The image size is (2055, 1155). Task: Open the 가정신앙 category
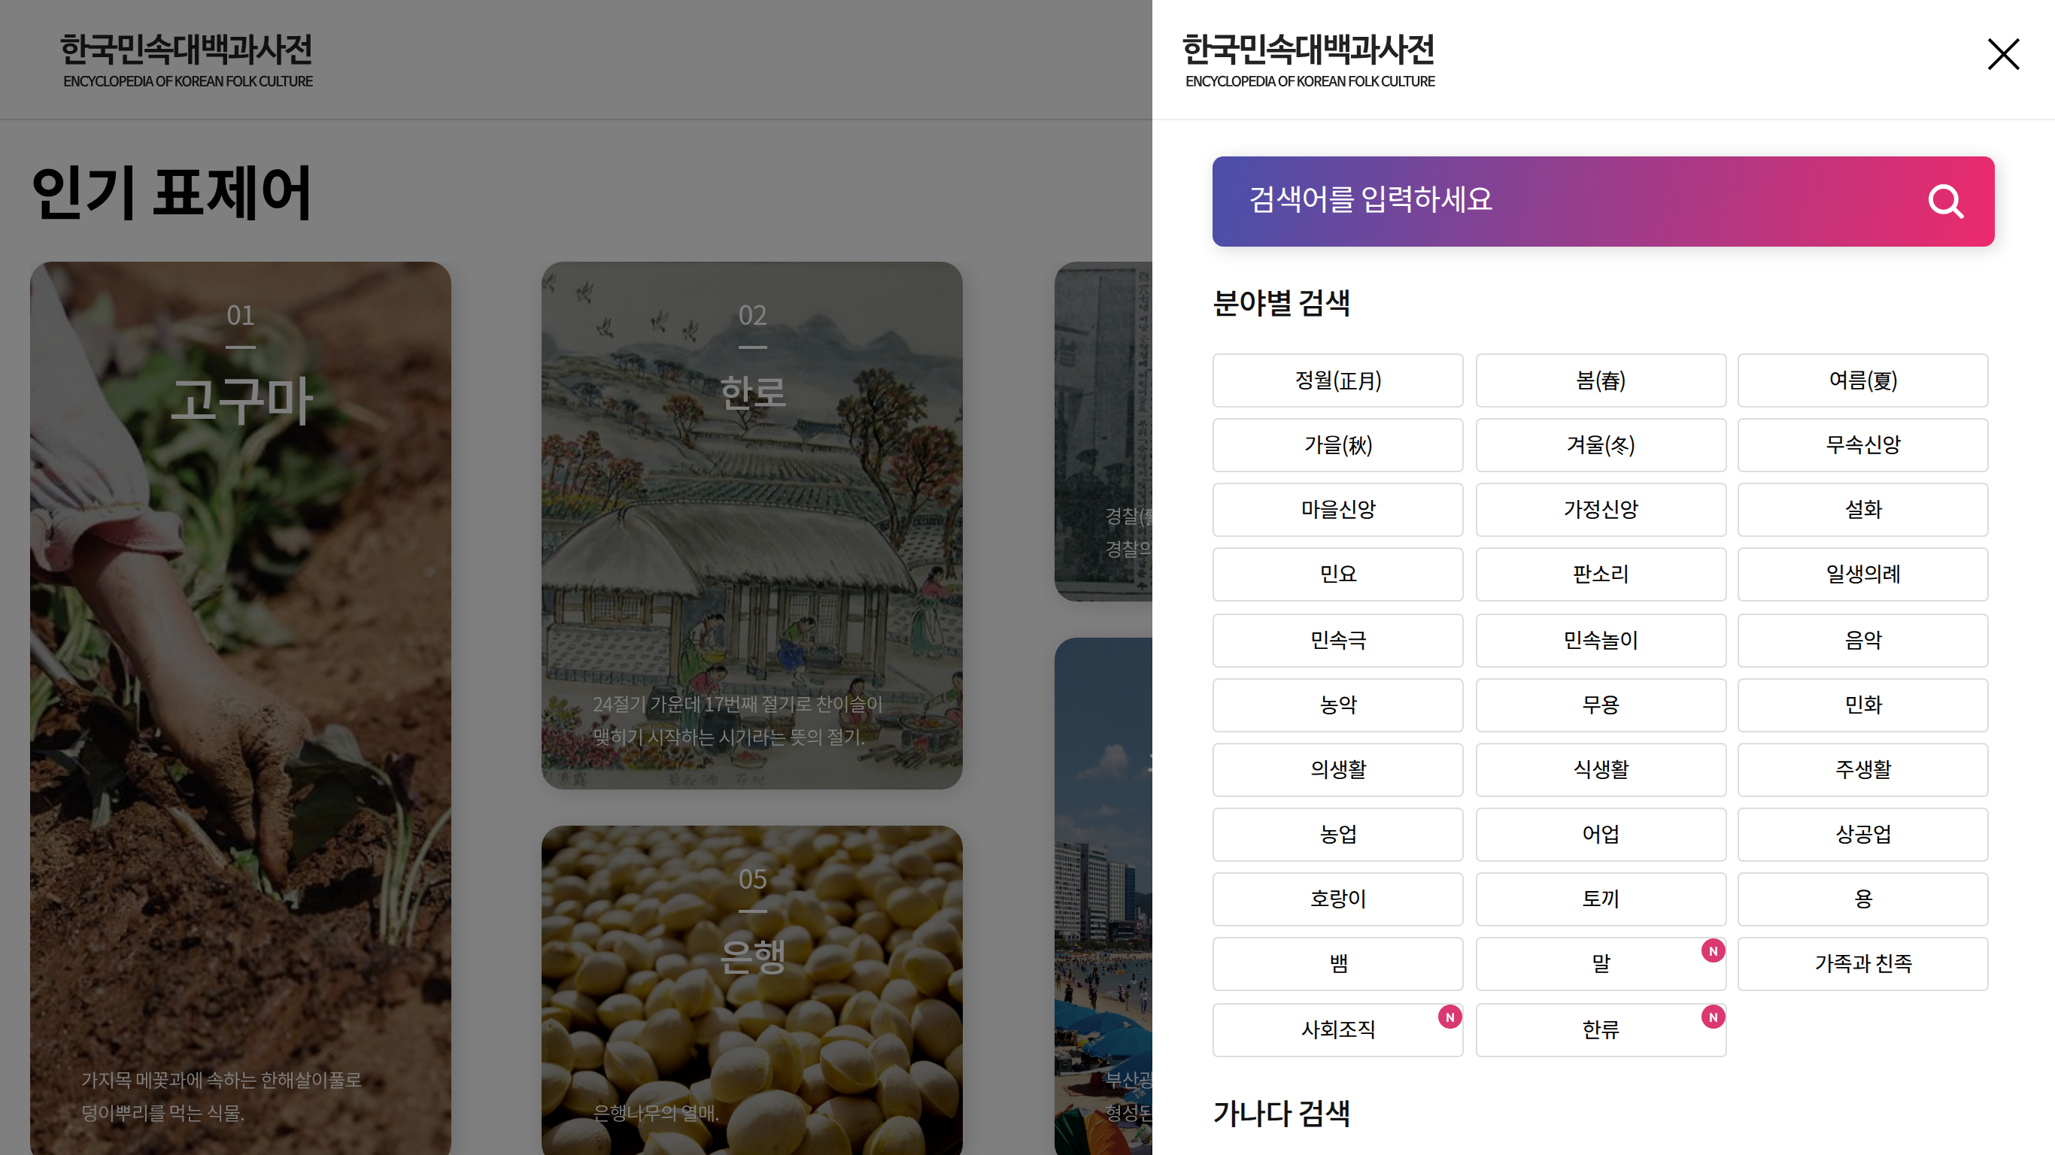[1600, 510]
